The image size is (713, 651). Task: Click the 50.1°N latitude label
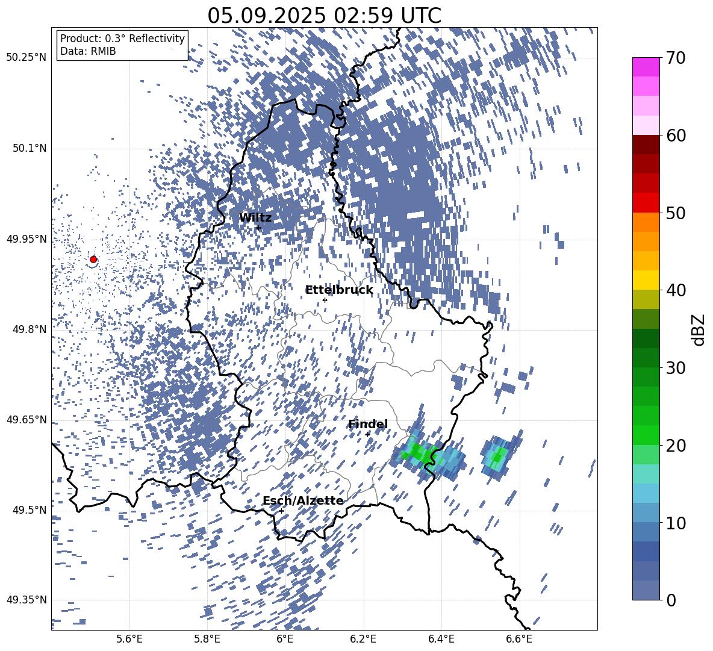point(30,149)
